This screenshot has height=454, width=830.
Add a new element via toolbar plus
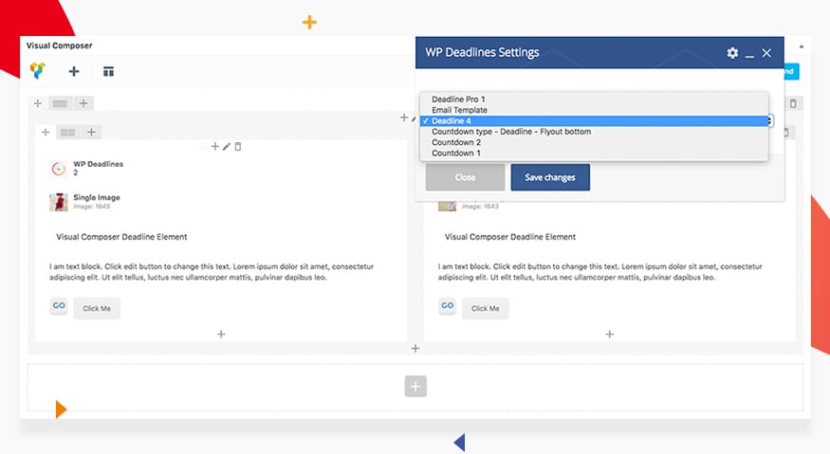(x=74, y=71)
